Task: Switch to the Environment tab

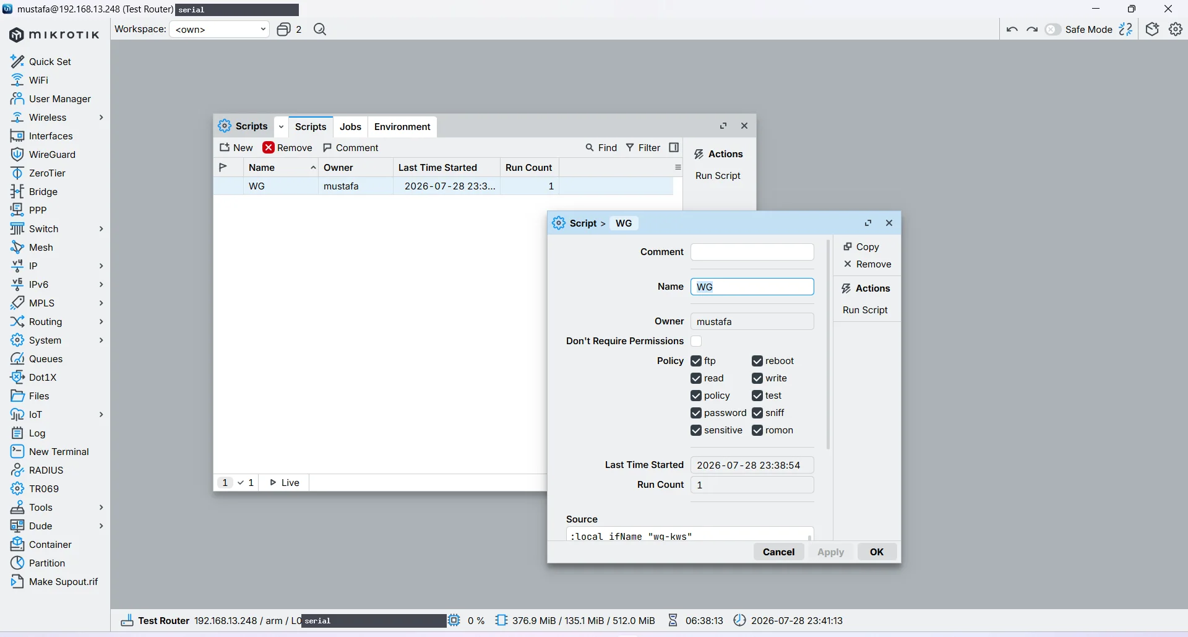Action: (402, 126)
